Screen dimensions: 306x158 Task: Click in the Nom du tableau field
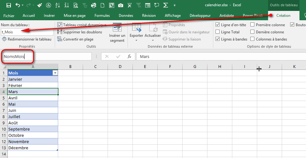pos(27,32)
